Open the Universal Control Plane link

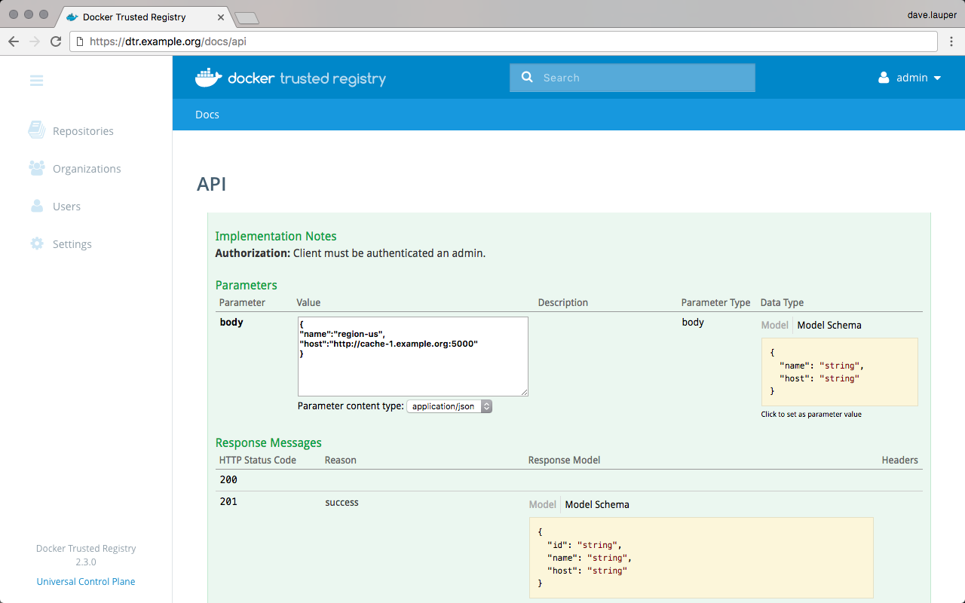86,581
